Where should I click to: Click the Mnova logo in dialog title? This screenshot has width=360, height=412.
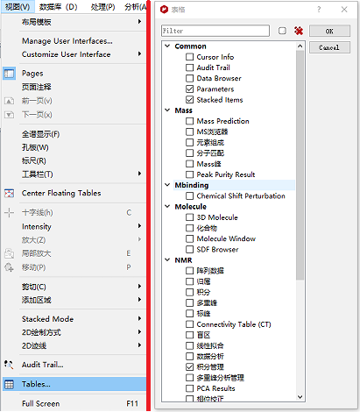[x=164, y=10]
